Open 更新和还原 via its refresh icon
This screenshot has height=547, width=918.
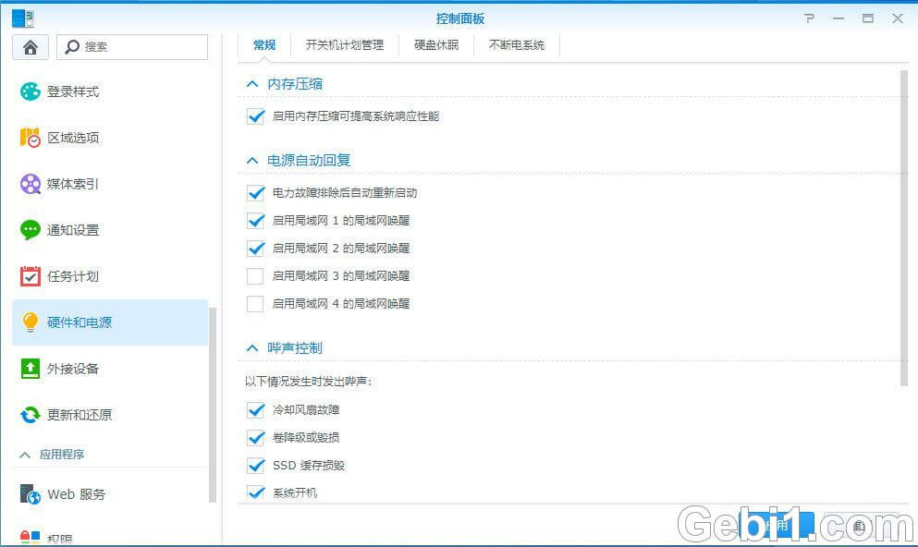(x=31, y=415)
